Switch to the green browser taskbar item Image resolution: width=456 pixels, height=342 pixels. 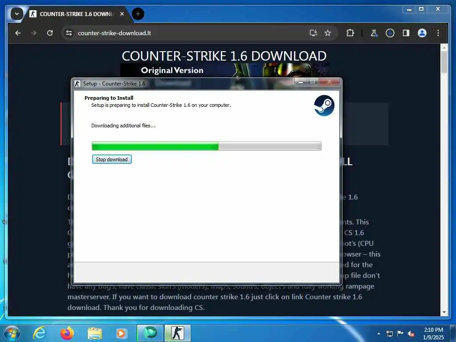point(150,333)
